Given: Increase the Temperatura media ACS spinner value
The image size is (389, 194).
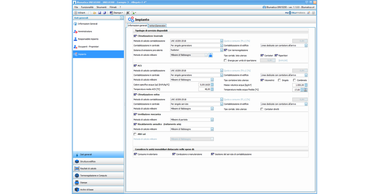Looking at the screenshot, I should point(212,88).
